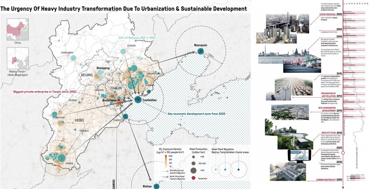This screenshot has height=189, width=370.
Task: Click the <100 steel production legend circle
Action: coord(193,157)
